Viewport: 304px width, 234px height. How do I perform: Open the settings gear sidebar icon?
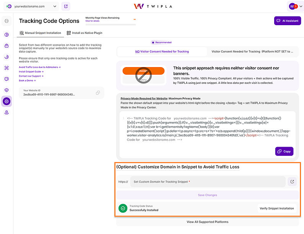point(7,101)
